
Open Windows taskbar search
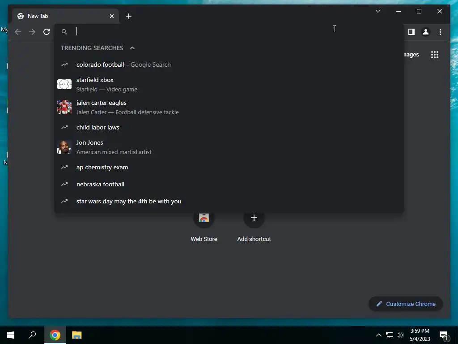[32, 335]
